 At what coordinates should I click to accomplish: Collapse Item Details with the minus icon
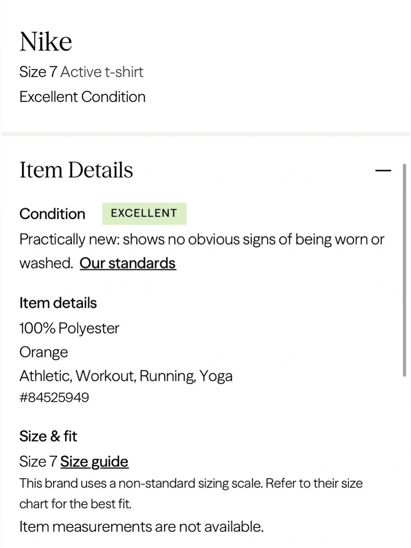[x=383, y=170]
